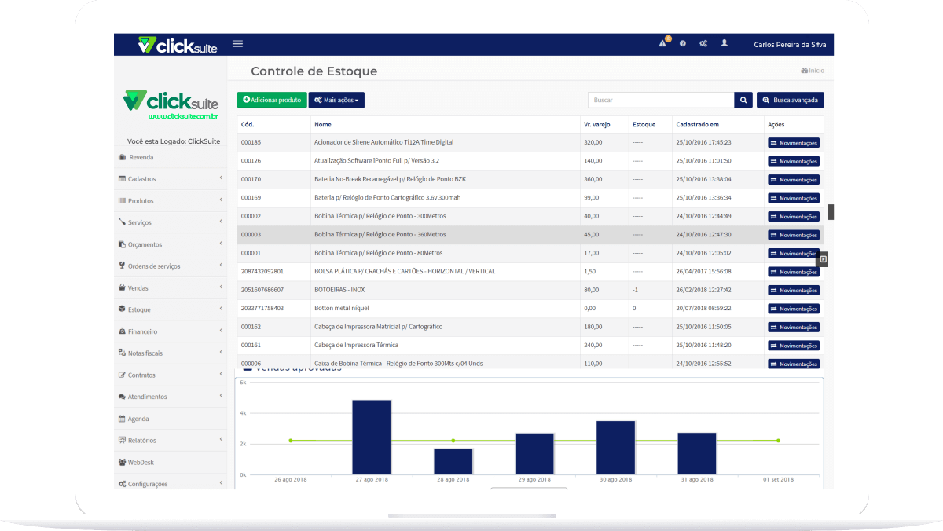
Task: Click the user profile silhouette icon
Action: click(x=725, y=43)
